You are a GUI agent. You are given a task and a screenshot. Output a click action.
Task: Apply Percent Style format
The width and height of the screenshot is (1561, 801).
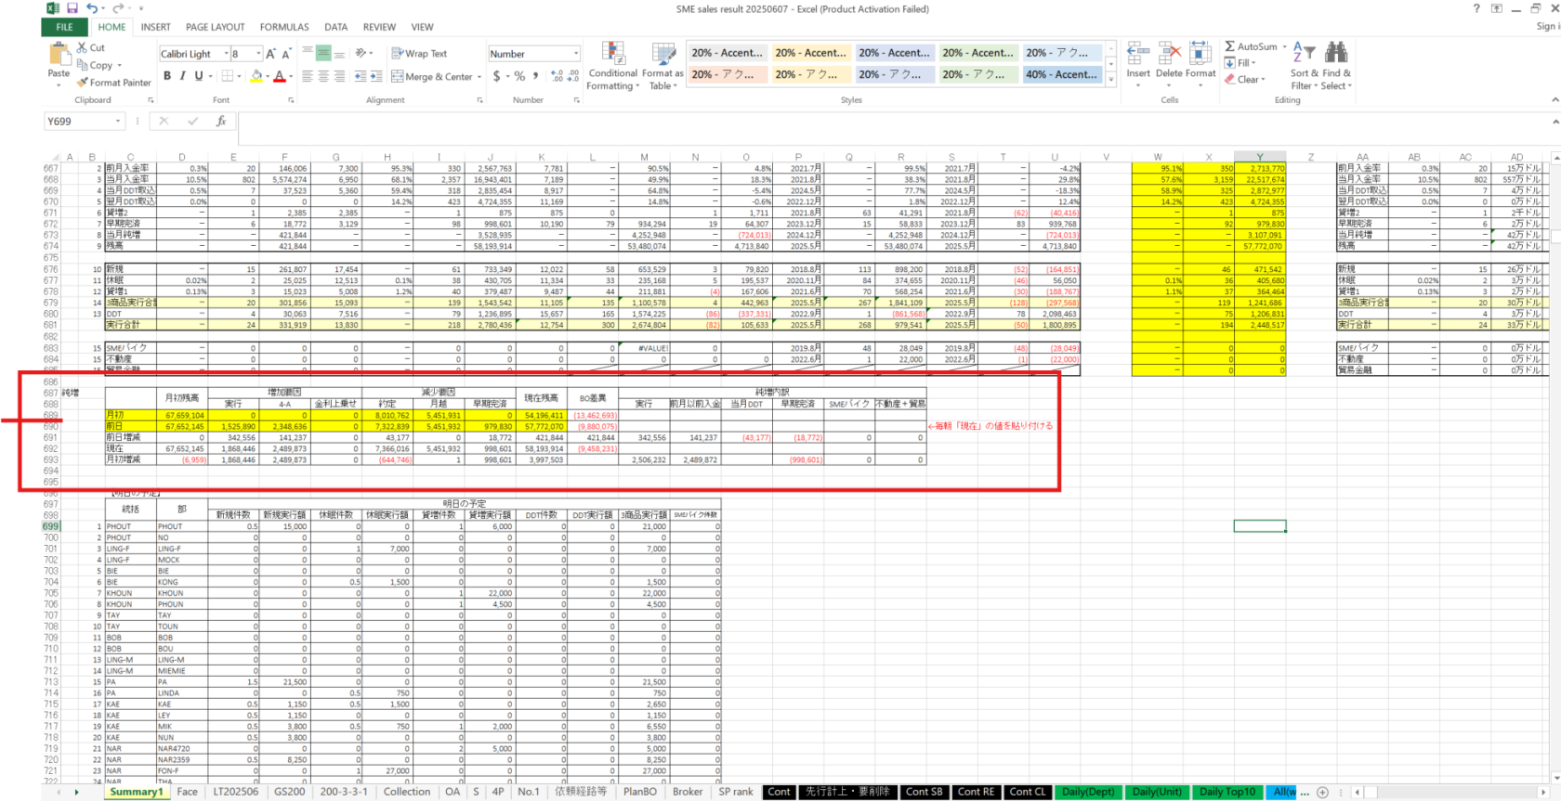coord(519,76)
